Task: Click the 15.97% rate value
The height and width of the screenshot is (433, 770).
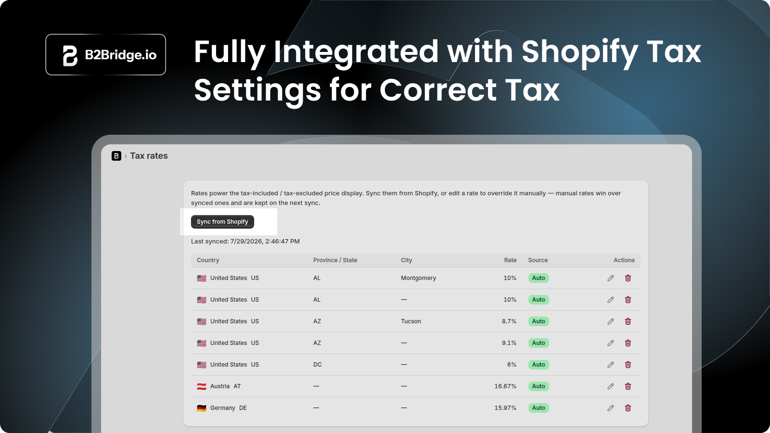Action: click(x=505, y=408)
